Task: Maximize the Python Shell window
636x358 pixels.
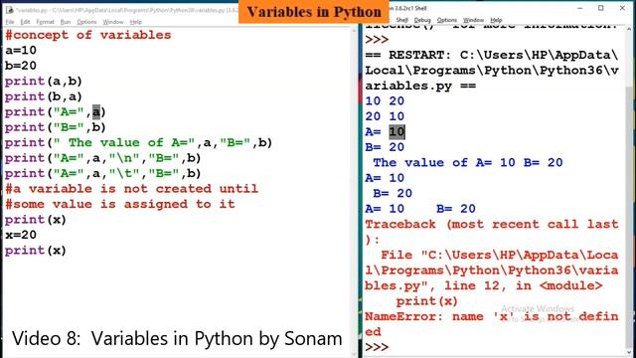Action: 601,8
